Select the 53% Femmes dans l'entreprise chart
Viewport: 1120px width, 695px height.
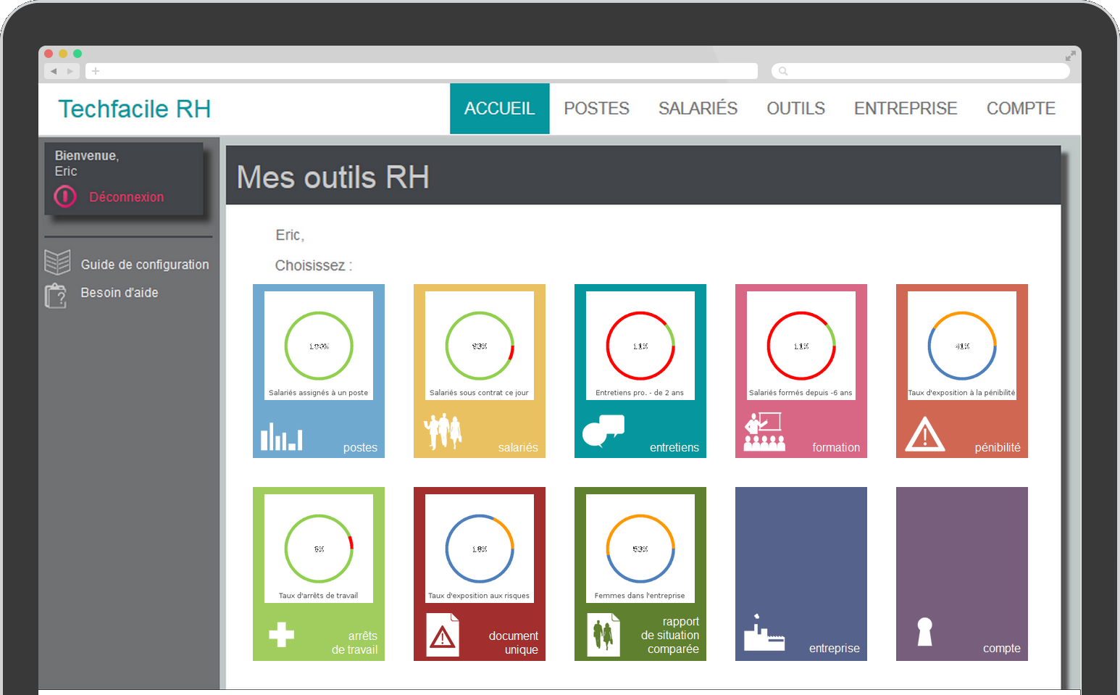point(640,549)
